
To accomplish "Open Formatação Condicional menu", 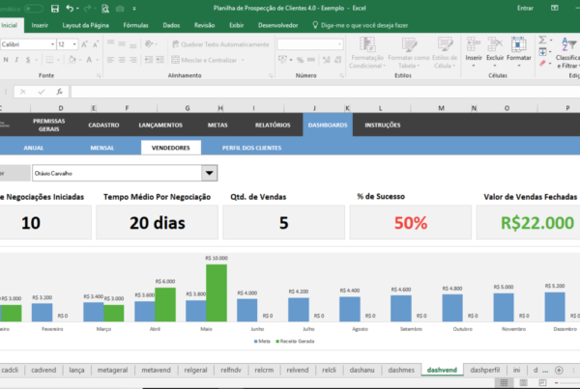I will pos(367,52).
